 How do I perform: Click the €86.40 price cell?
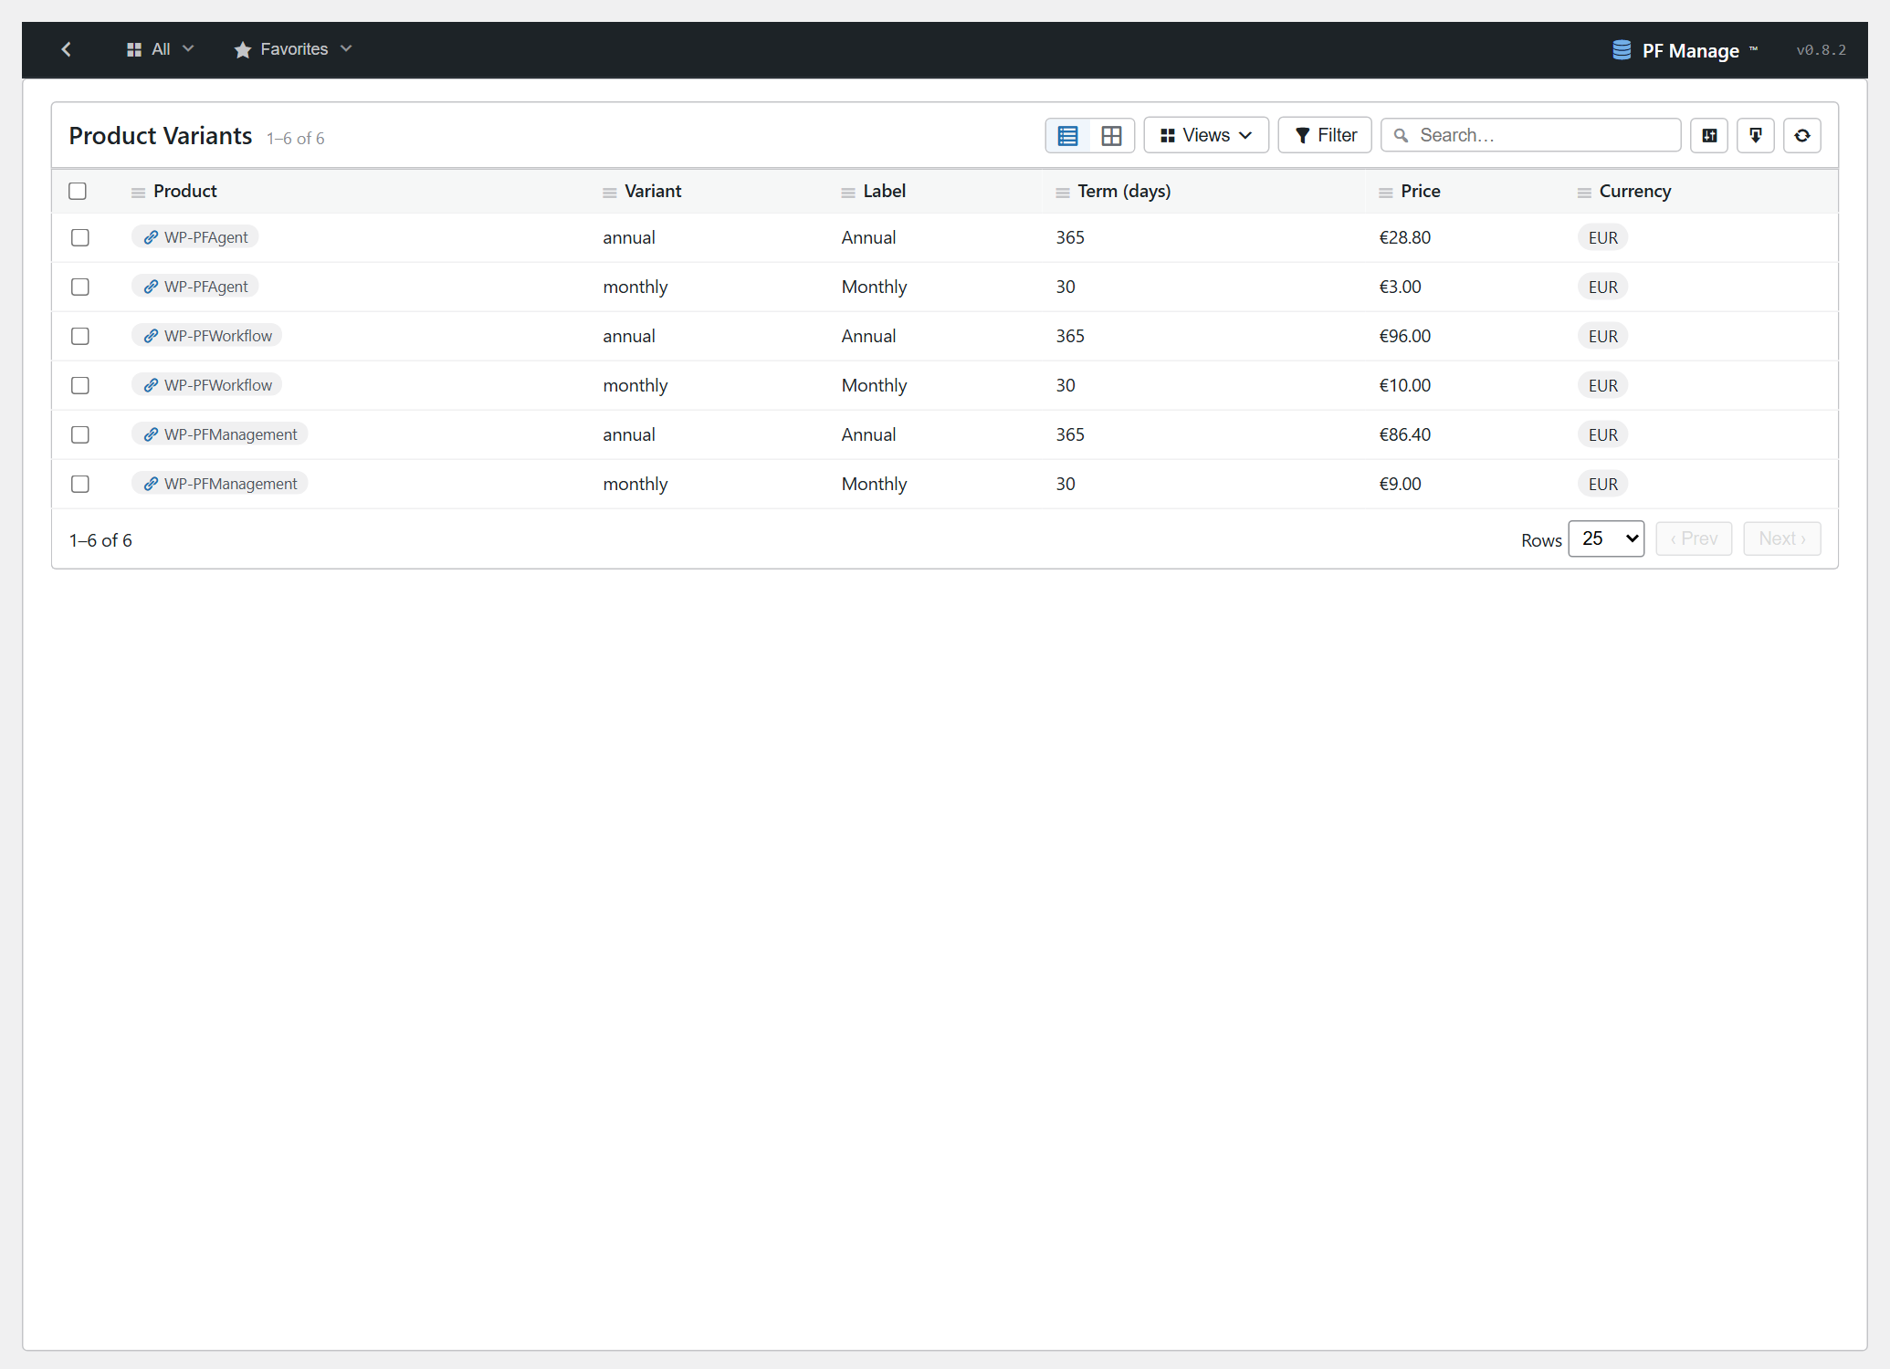click(x=1404, y=434)
